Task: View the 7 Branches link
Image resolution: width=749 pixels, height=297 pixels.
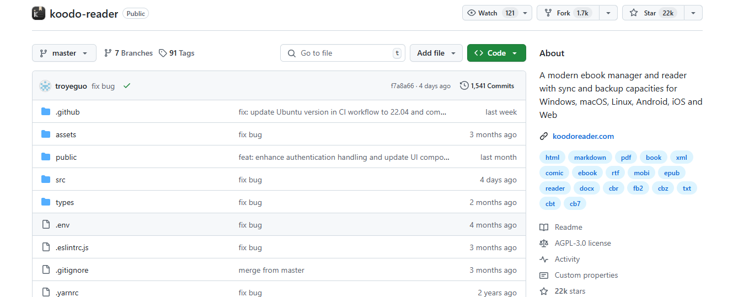Action: (x=129, y=53)
